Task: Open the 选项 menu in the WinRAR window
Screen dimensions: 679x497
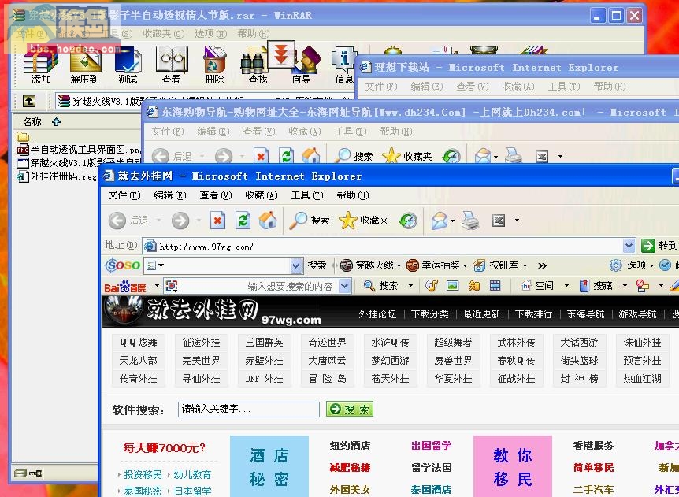Action: coord(210,33)
